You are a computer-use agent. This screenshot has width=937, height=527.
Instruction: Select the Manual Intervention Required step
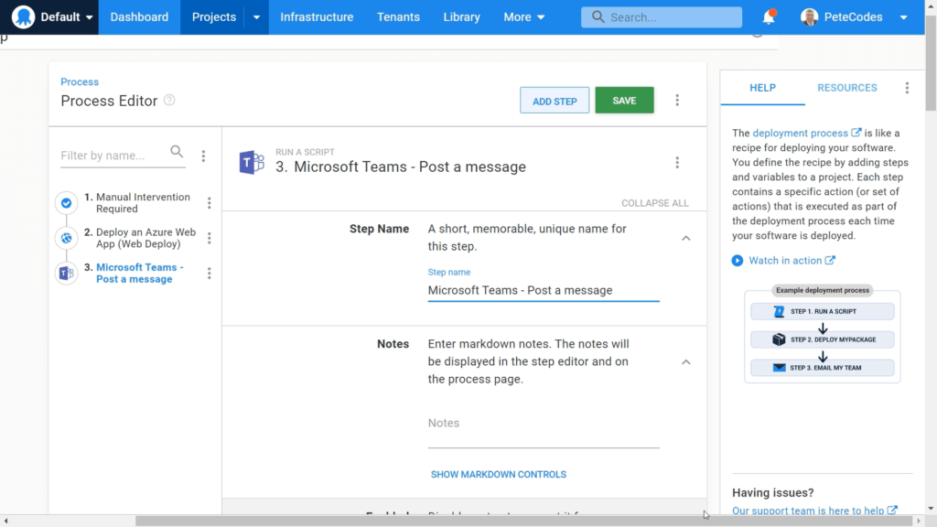[143, 203]
